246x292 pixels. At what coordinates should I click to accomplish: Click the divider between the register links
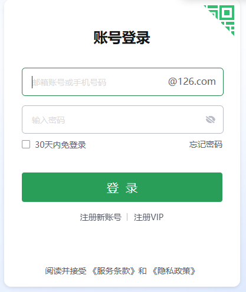[127, 217]
